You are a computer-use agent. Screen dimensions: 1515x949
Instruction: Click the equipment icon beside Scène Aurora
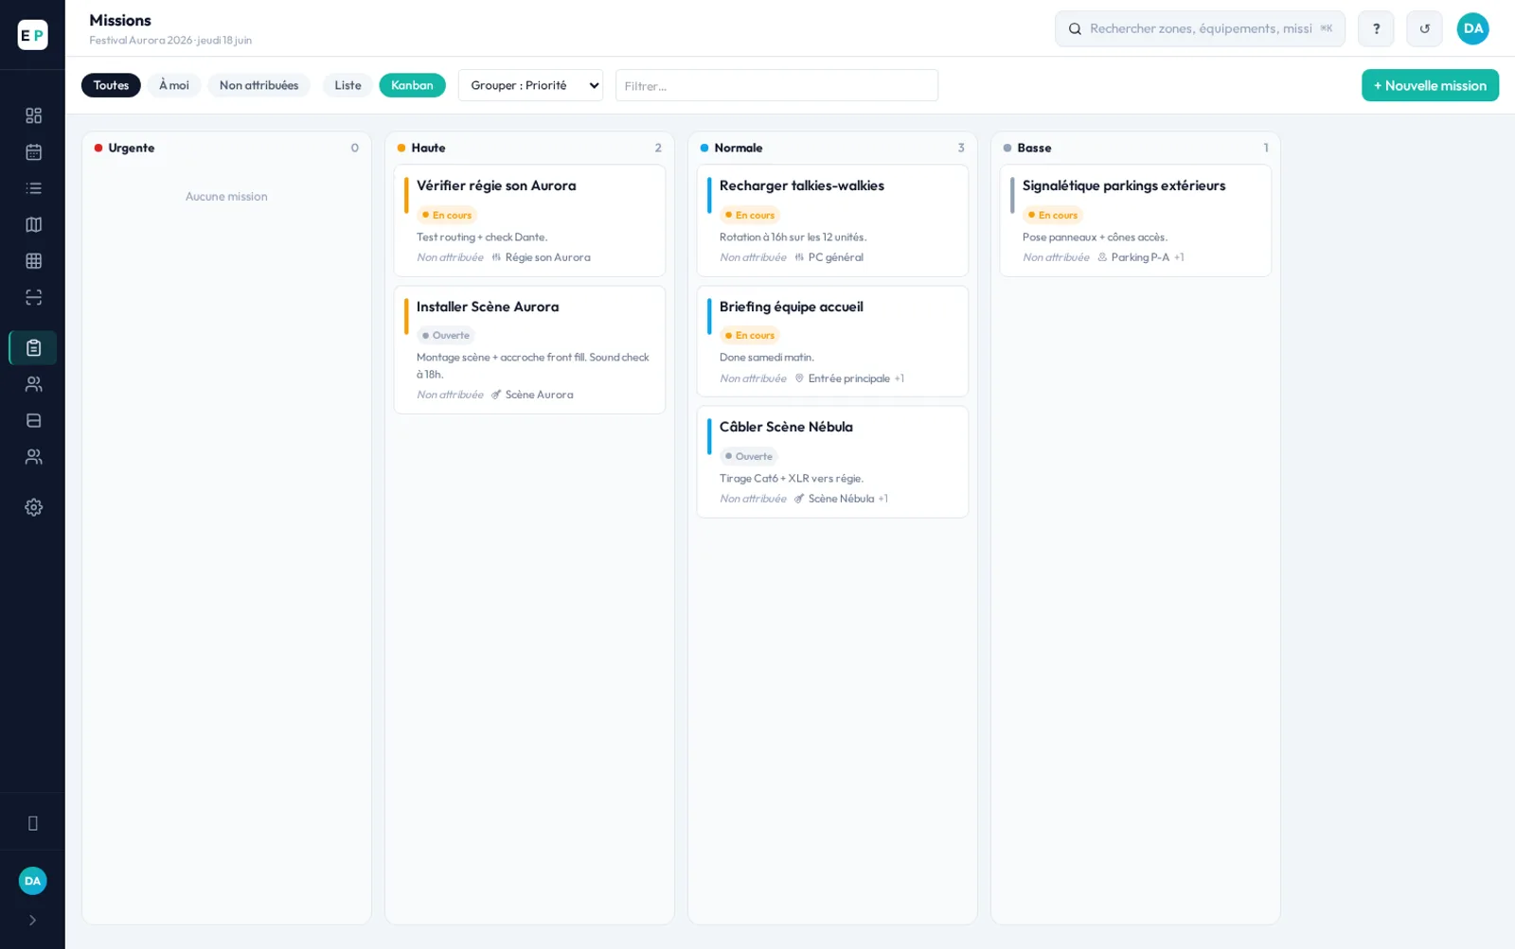(496, 395)
